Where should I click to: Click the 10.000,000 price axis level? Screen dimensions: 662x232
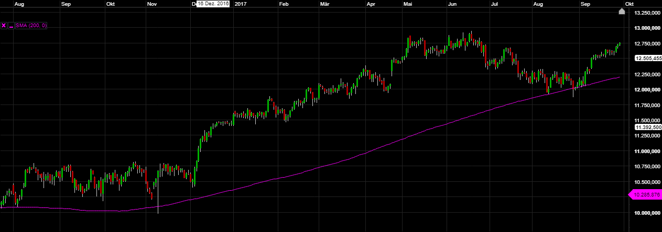pyautogui.click(x=646, y=213)
